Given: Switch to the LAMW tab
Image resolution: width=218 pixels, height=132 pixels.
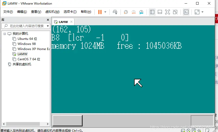Looking at the screenshot, I should (x=63, y=22).
